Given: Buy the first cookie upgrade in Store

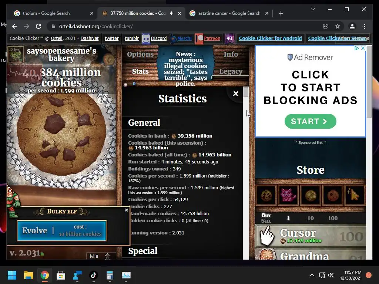Looking at the screenshot, I should (x=266, y=195).
